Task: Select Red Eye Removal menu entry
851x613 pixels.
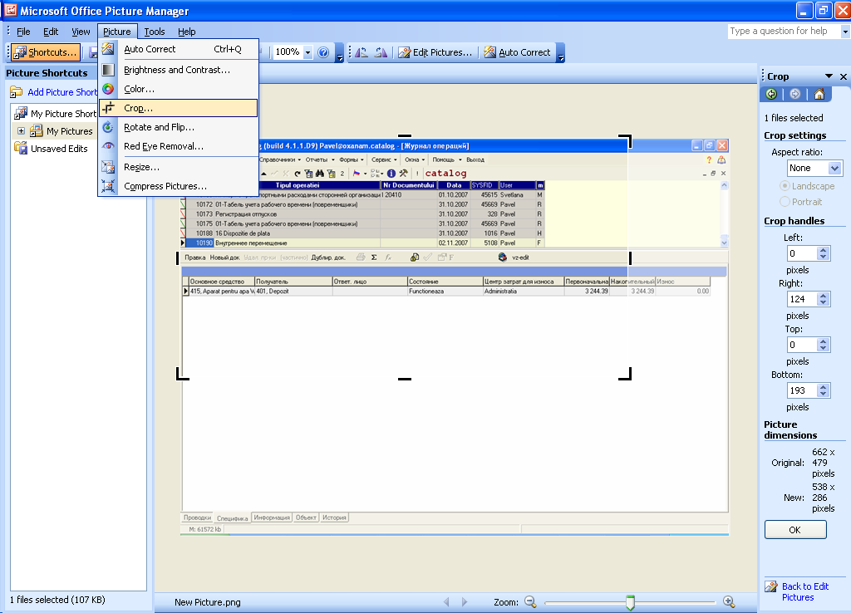Action: (x=178, y=146)
